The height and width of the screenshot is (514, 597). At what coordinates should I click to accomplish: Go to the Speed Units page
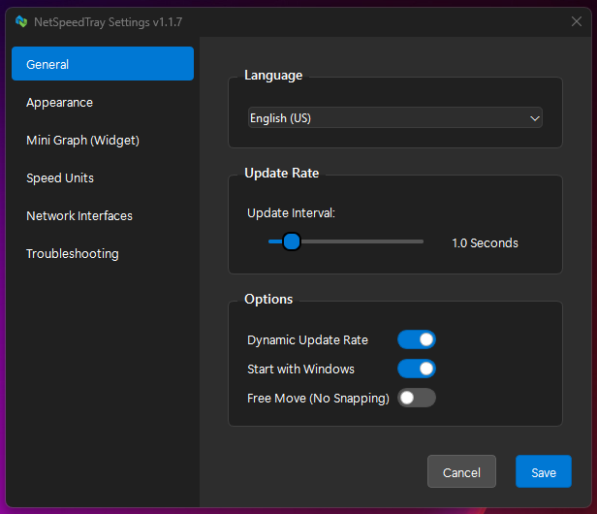(x=103, y=177)
